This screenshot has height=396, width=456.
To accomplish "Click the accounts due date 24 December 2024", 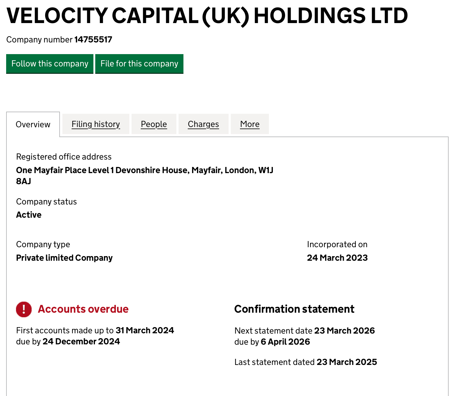I will point(81,342).
